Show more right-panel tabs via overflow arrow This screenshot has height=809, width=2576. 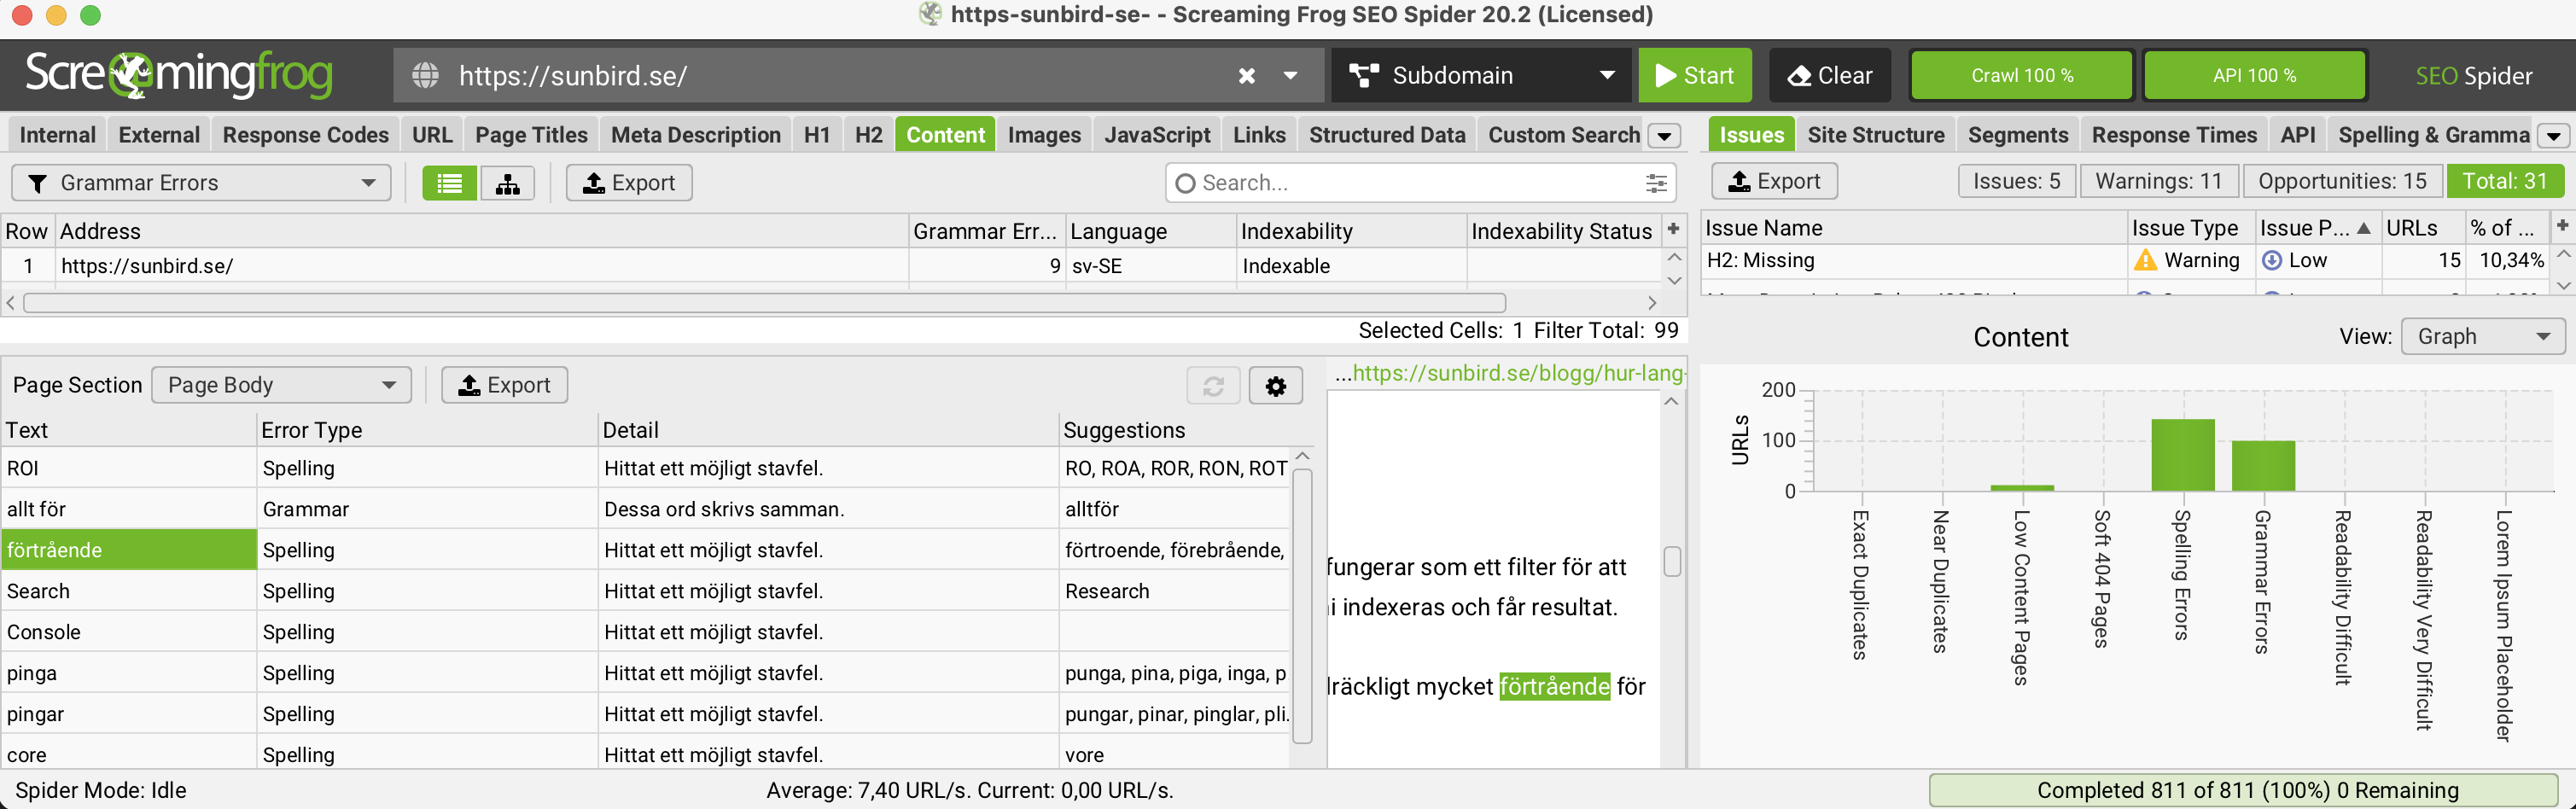point(2554,136)
